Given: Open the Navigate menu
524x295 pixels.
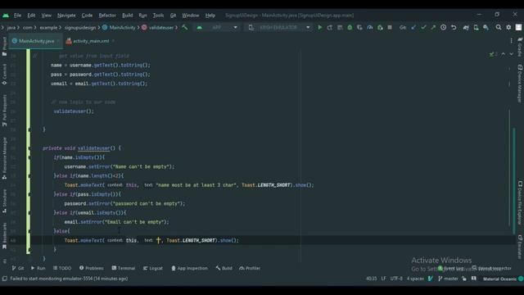Looking at the screenshot, I should (66, 16).
